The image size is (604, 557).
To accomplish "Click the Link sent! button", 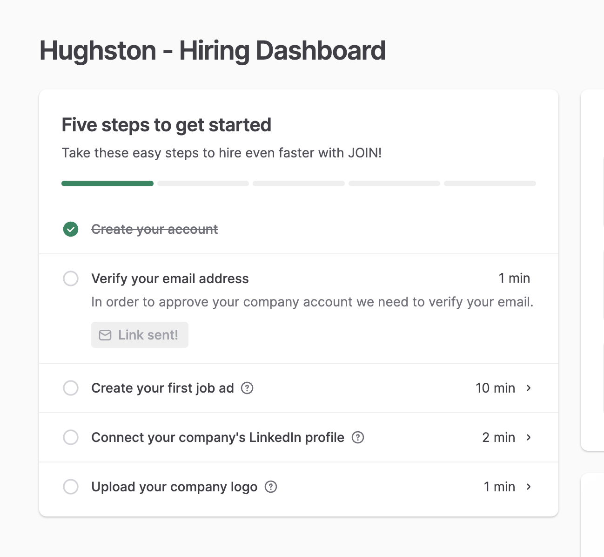I will (140, 335).
